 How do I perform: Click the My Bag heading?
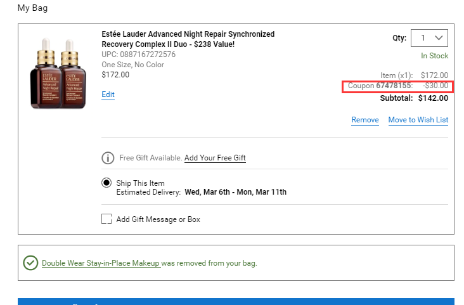(32, 8)
